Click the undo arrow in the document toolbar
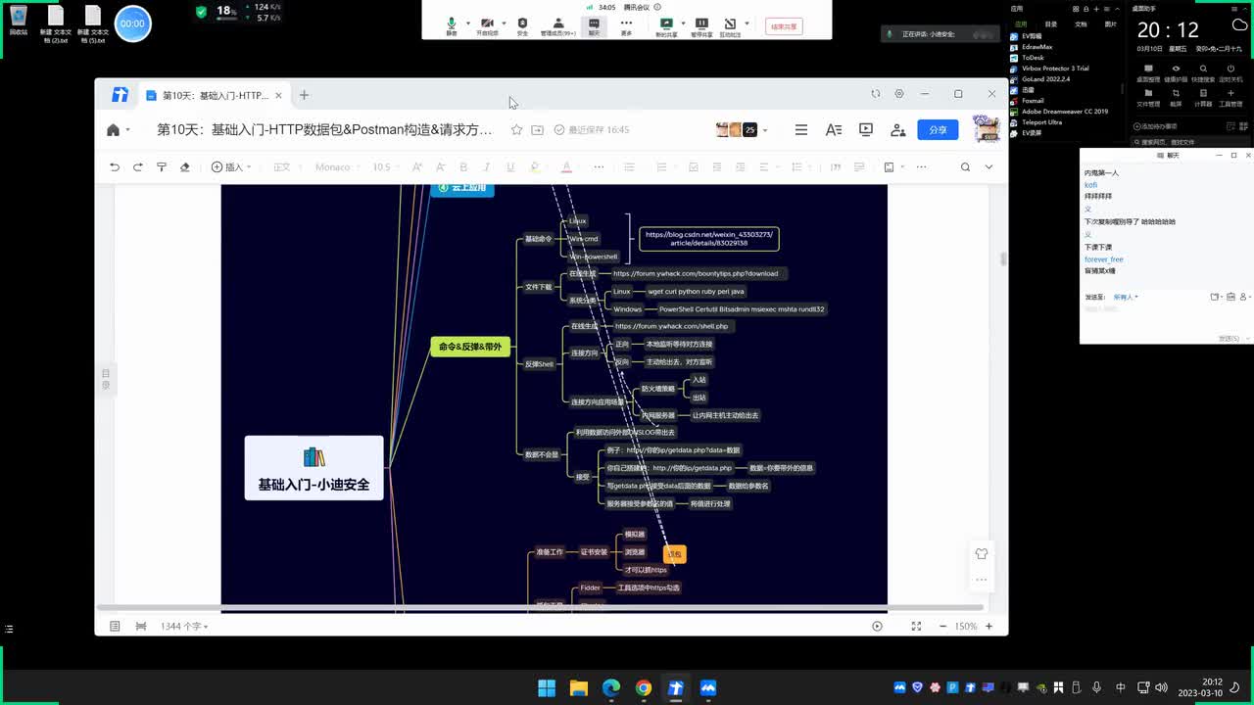The height and width of the screenshot is (705, 1254). (115, 167)
